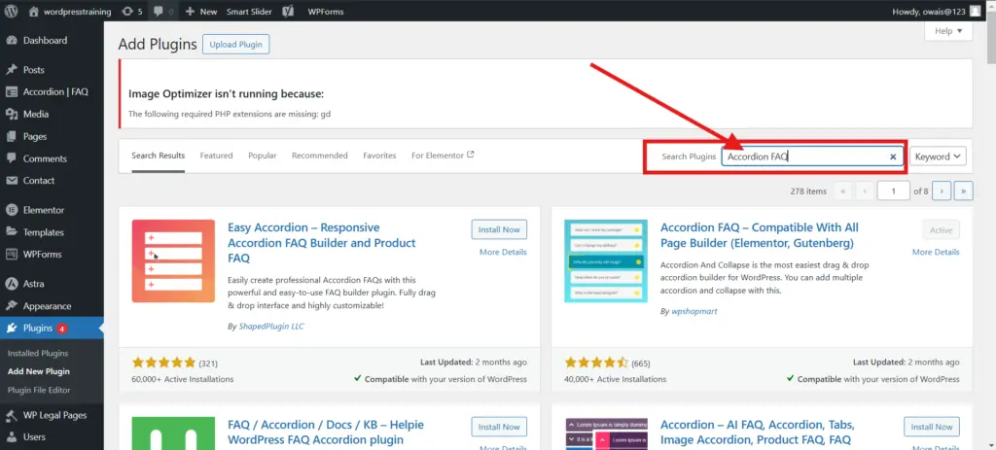Open Templates in the sidebar
The width and height of the screenshot is (996, 450).
pos(43,232)
